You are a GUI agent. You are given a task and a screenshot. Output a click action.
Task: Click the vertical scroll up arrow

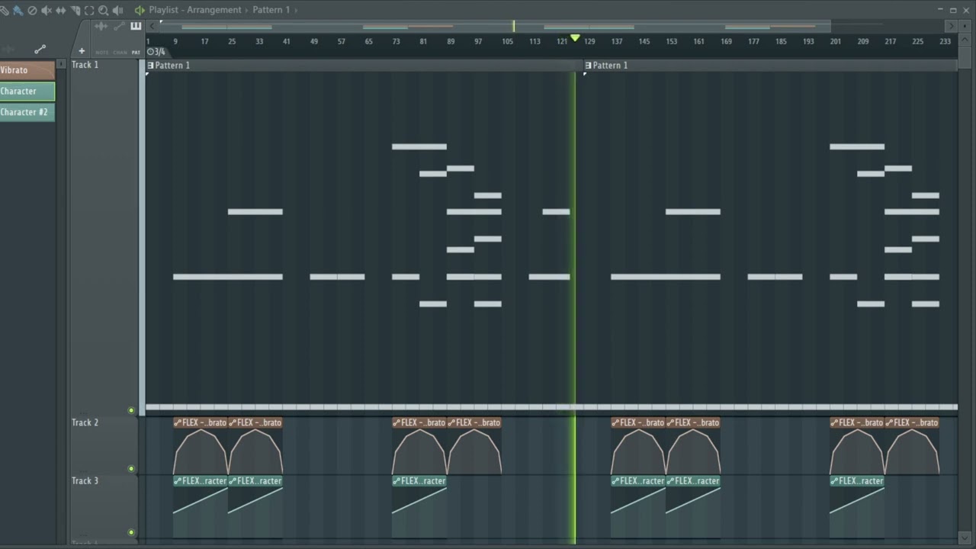[x=965, y=40]
